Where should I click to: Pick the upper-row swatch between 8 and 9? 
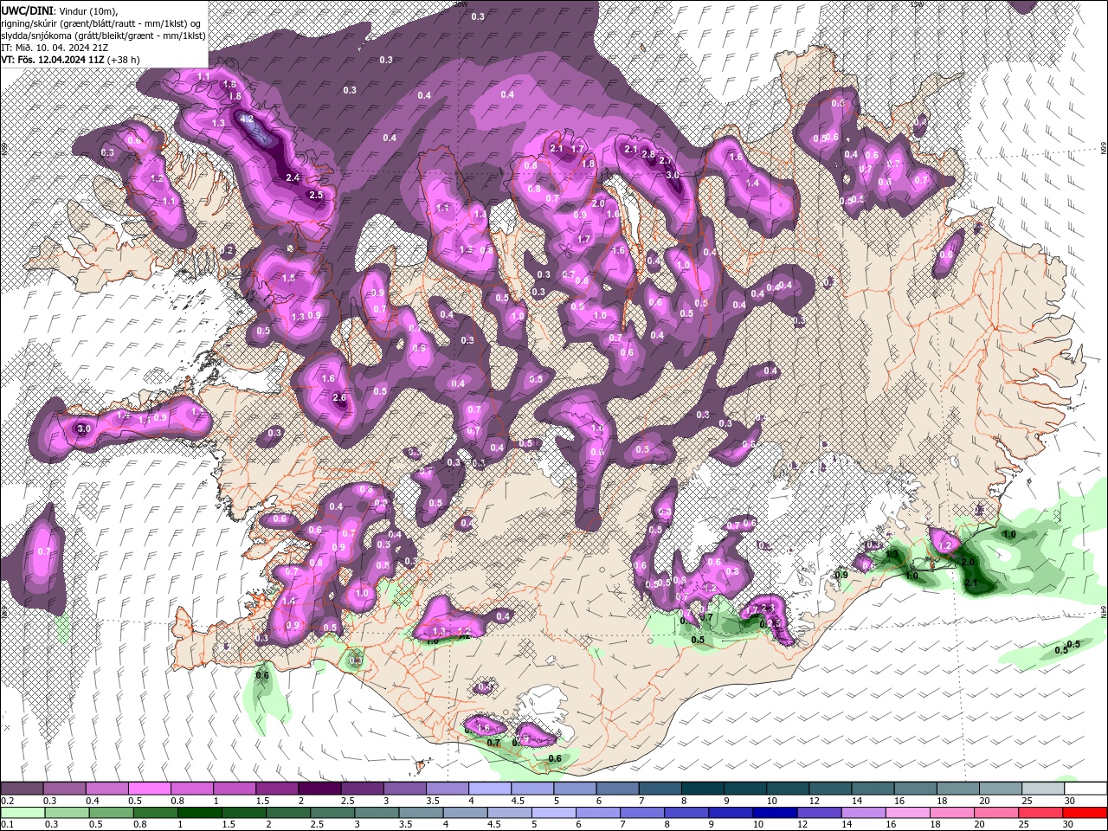tap(703, 789)
